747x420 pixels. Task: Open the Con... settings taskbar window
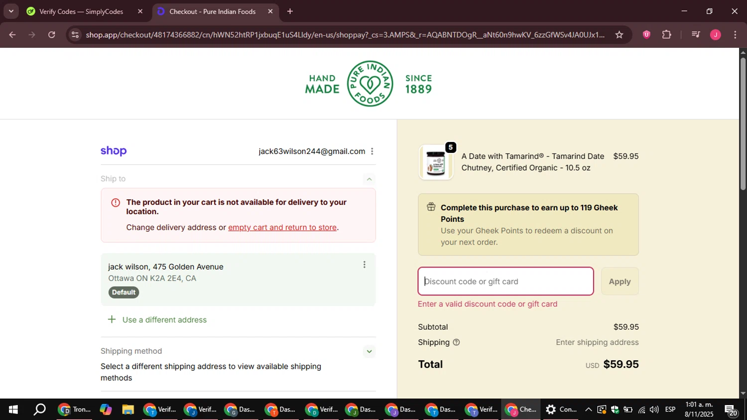pos(561,410)
